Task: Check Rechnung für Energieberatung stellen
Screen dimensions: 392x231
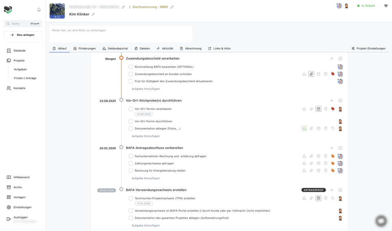Action: (131, 171)
